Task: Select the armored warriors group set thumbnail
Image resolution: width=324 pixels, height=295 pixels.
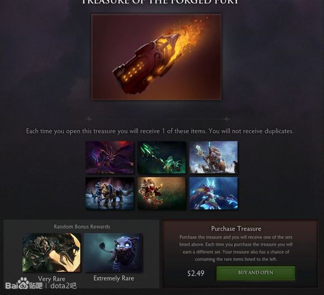Action: [x=109, y=194]
